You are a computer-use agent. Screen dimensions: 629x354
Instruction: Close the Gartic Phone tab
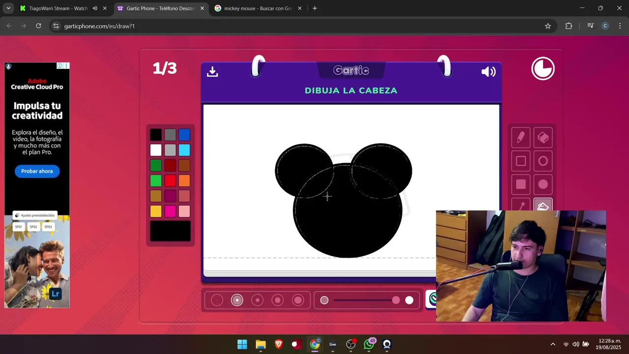point(202,8)
